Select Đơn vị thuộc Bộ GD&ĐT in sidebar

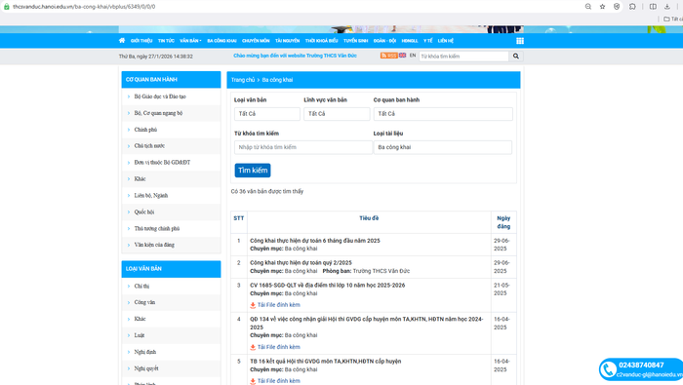tap(162, 162)
